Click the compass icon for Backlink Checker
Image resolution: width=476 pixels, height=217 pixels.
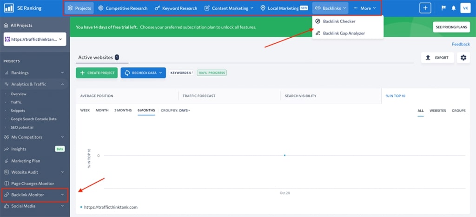point(318,21)
